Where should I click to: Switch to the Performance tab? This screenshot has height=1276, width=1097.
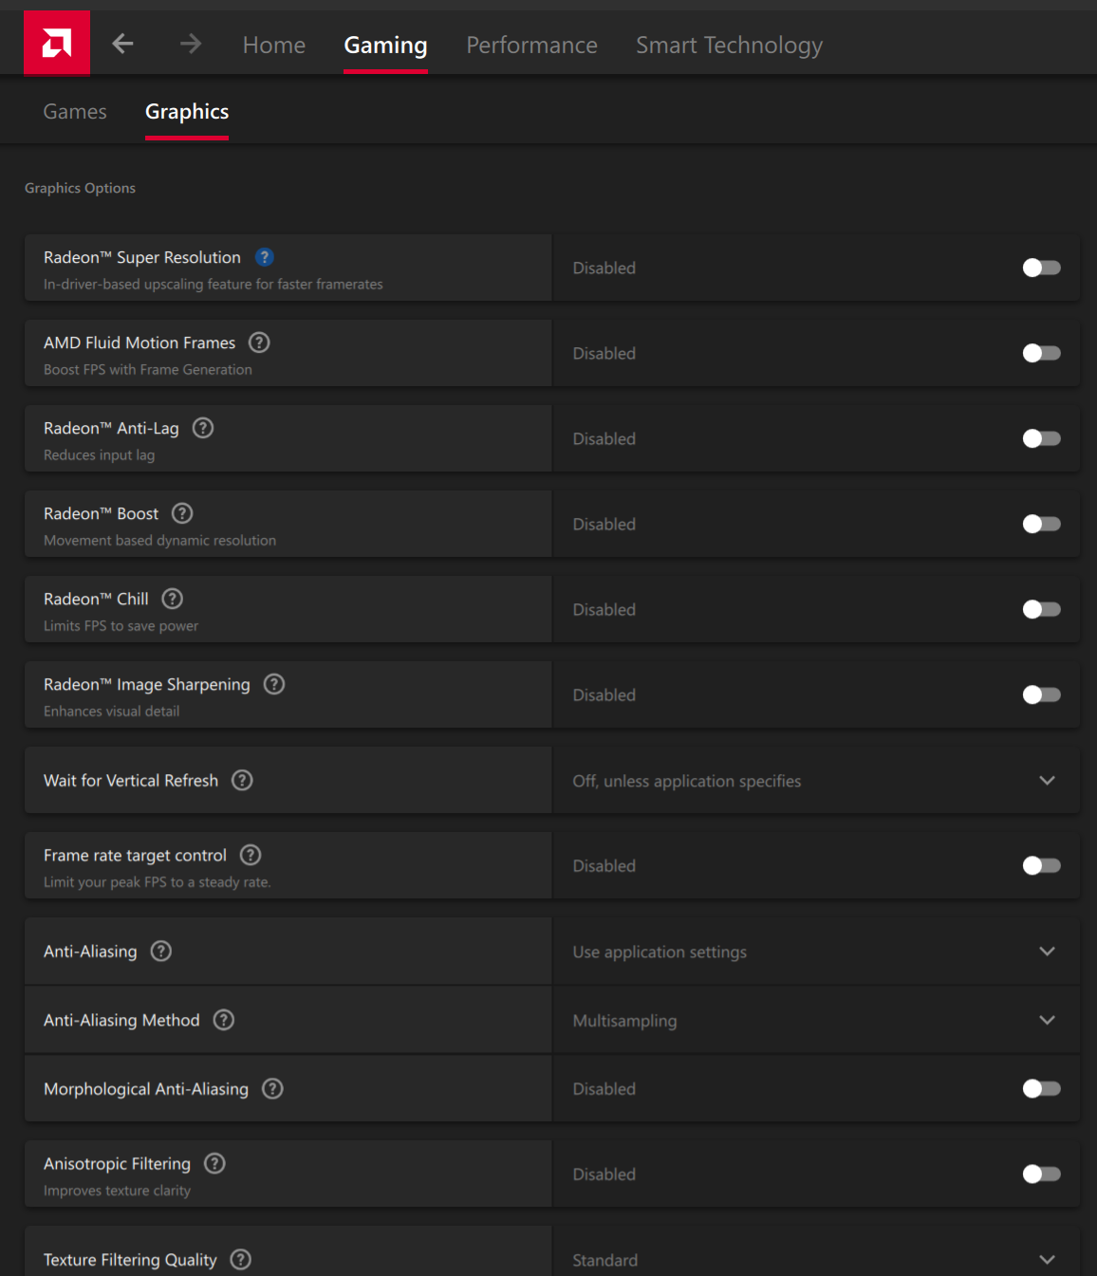[x=531, y=45]
